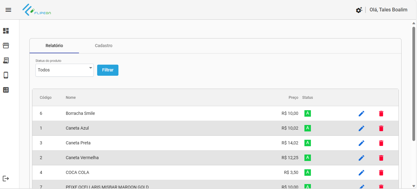Open the mobile device sidebar icon
The height and width of the screenshot is (189, 417).
tap(6, 75)
